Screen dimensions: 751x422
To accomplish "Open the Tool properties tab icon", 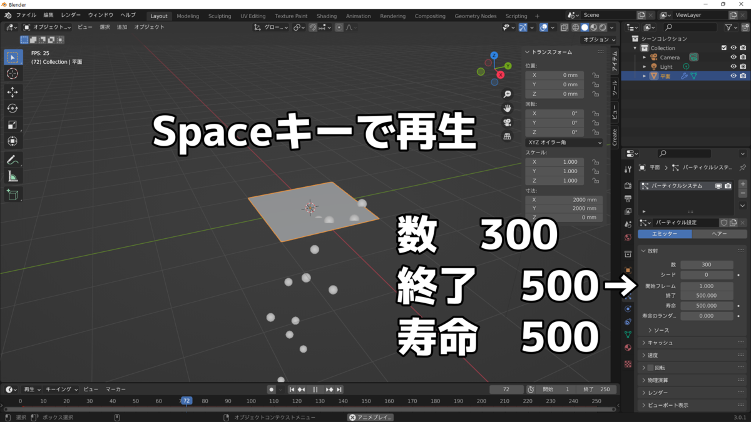I will click(628, 169).
